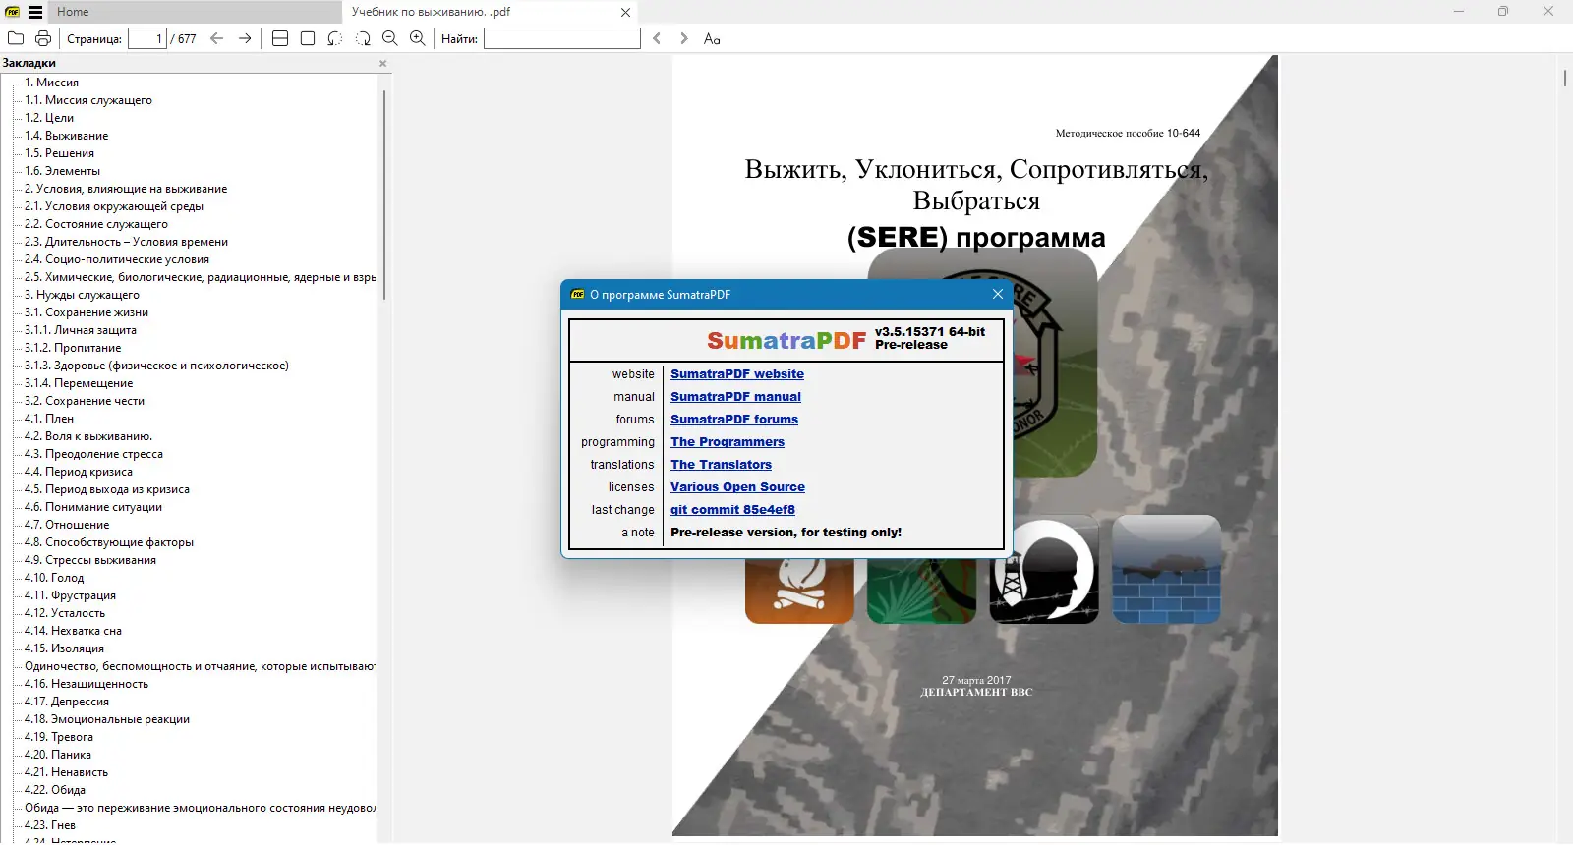
Task: Click the document vertical scrollbar thumb
Action: coord(1565,77)
